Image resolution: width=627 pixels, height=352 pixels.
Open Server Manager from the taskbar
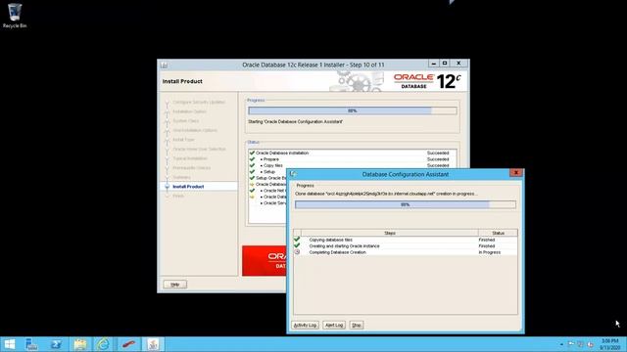(31, 344)
